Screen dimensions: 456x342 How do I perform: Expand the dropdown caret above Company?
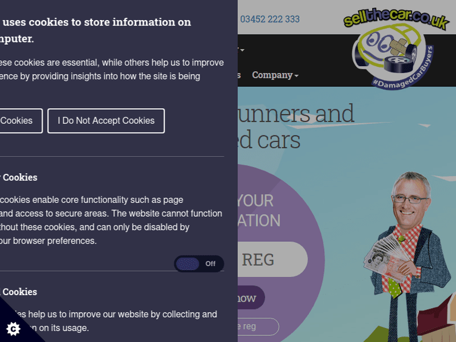(x=241, y=50)
